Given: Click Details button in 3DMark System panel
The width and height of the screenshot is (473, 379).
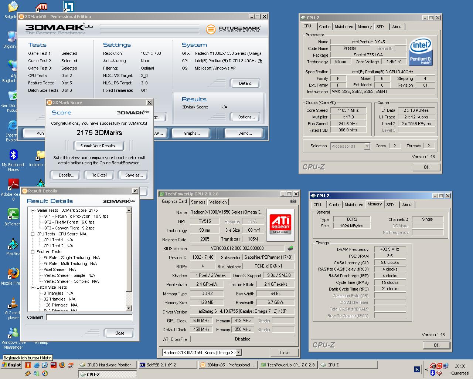Looking at the screenshot, I should [x=246, y=83].
